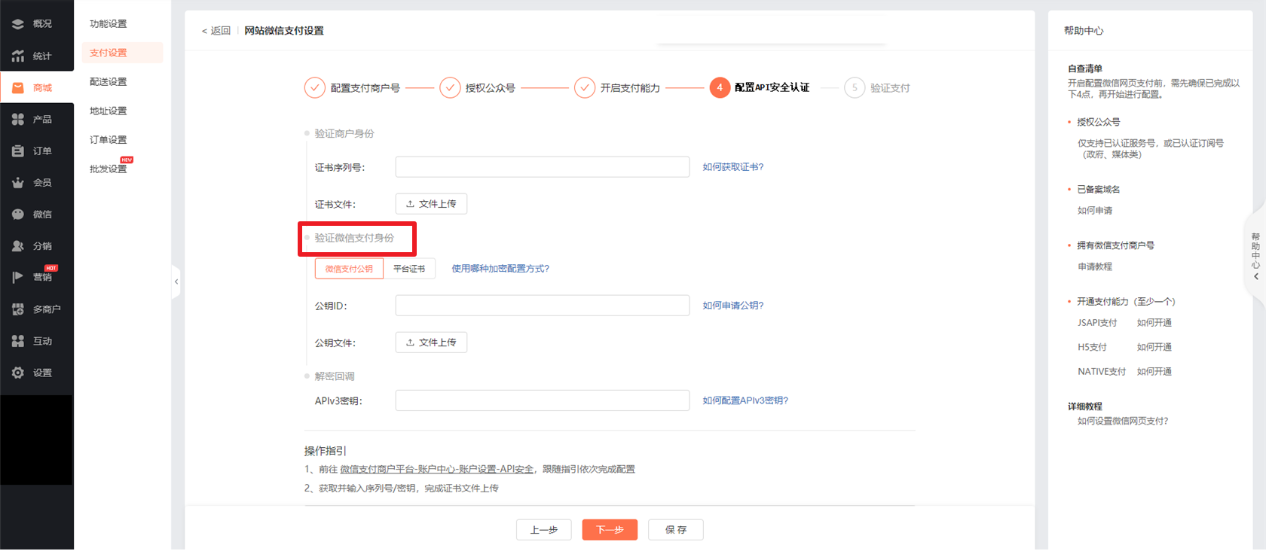Image resolution: width=1266 pixels, height=551 pixels.
Task: Click the 自查清单 heading text
Action: (x=1085, y=68)
